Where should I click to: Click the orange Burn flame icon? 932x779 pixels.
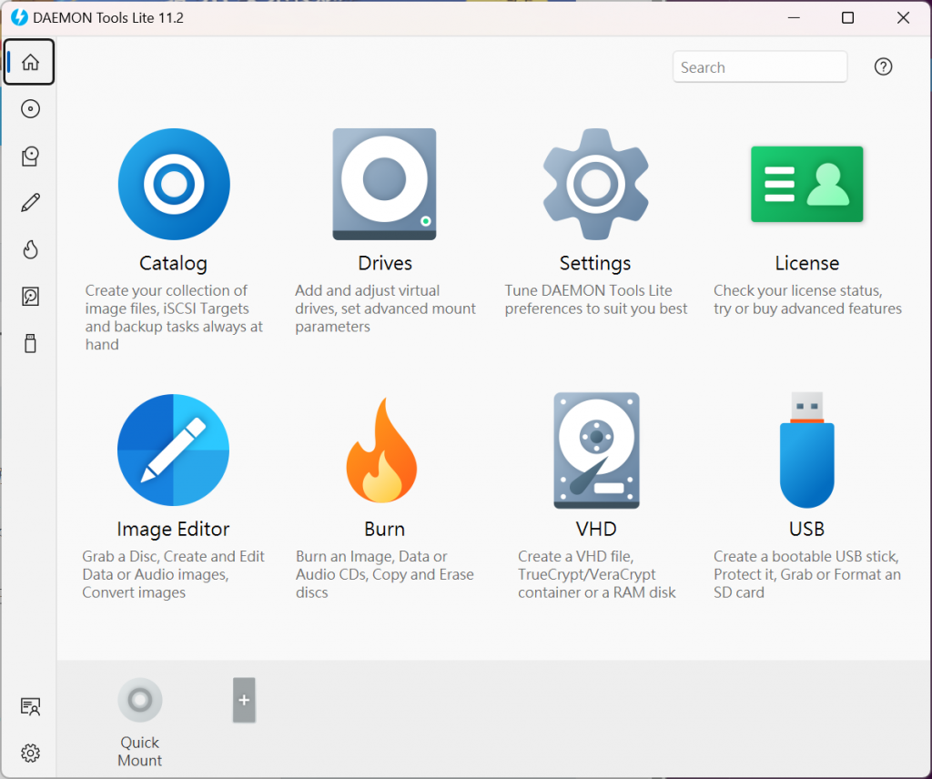click(x=382, y=450)
